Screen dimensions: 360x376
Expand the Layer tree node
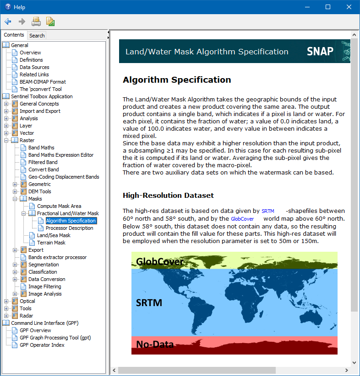(6, 126)
